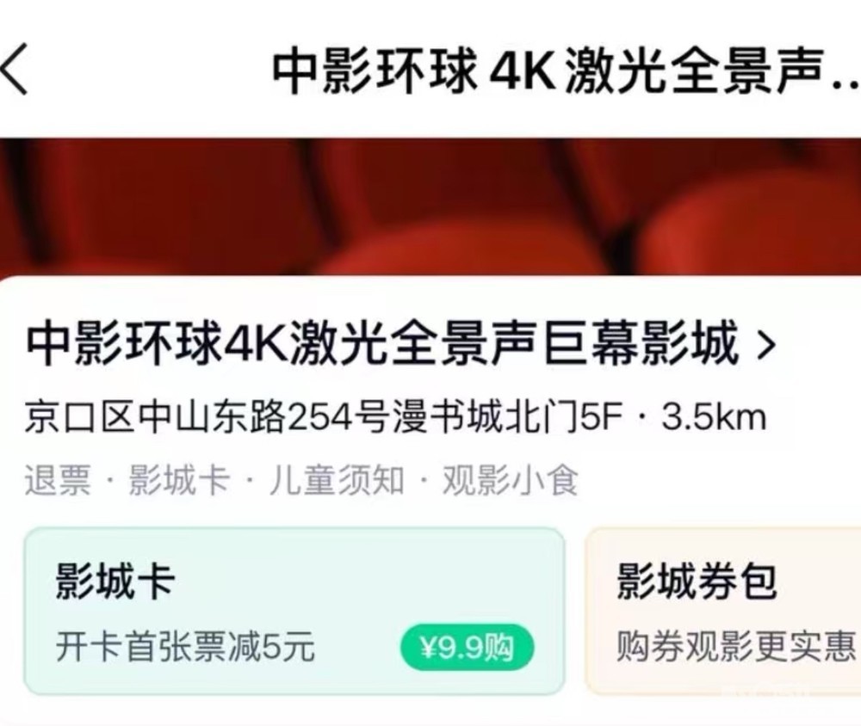The height and width of the screenshot is (726, 861).
Task: Open the 儿童须知 children notice tag
Action: pos(336,481)
